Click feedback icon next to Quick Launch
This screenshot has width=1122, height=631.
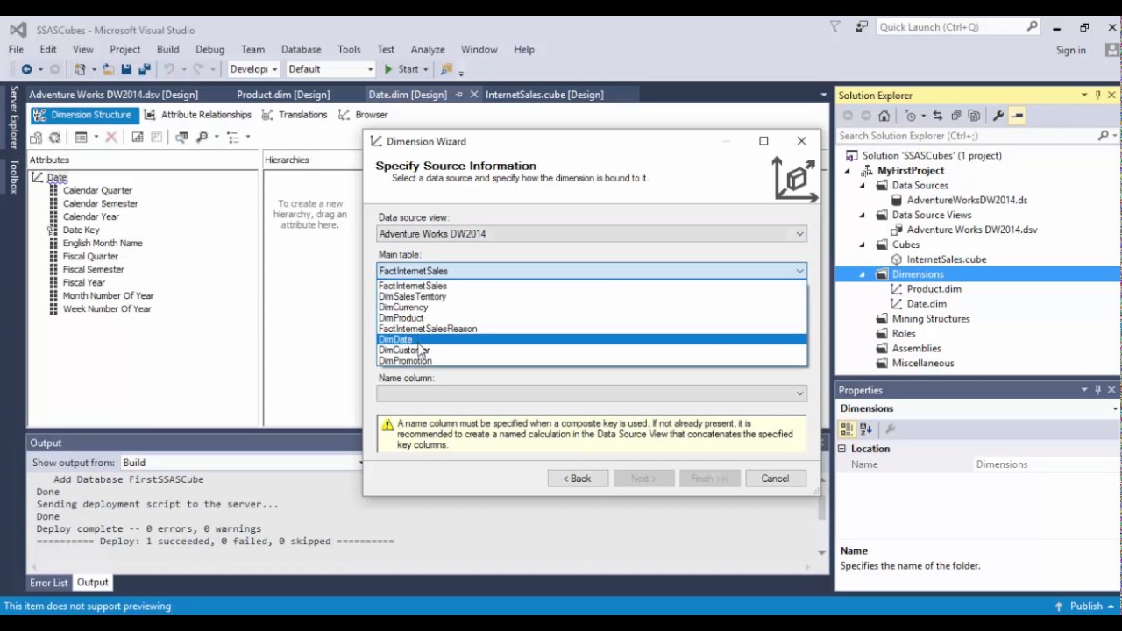pyautogui.click(x=862, y=27)
